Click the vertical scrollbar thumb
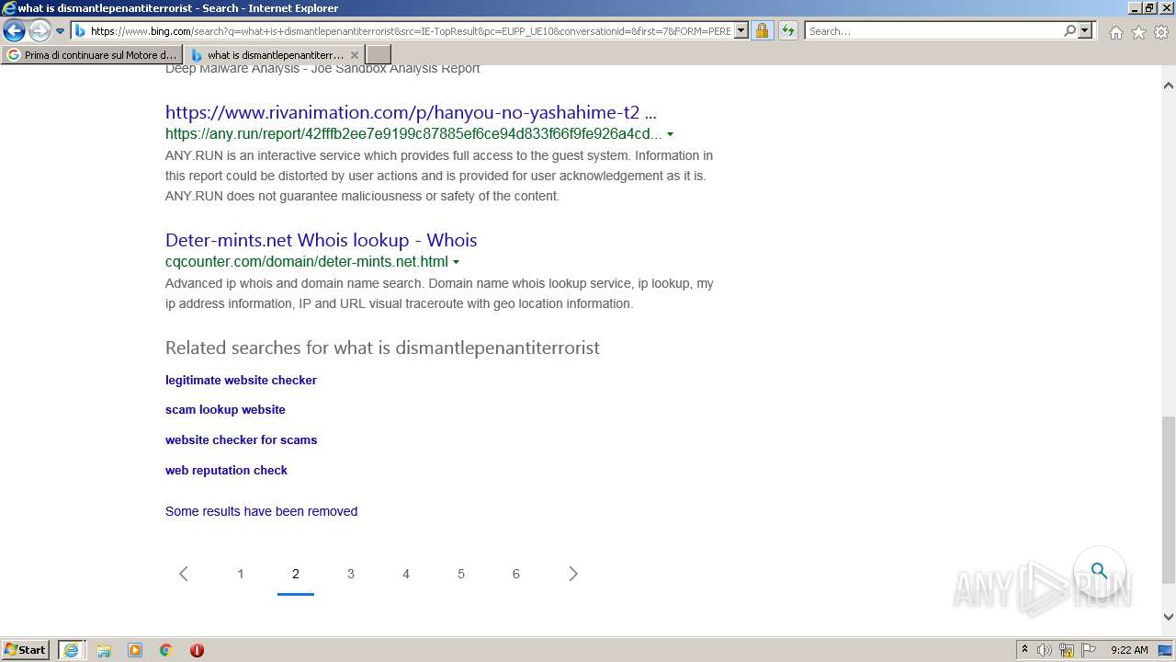 (x=1168, y=499)
